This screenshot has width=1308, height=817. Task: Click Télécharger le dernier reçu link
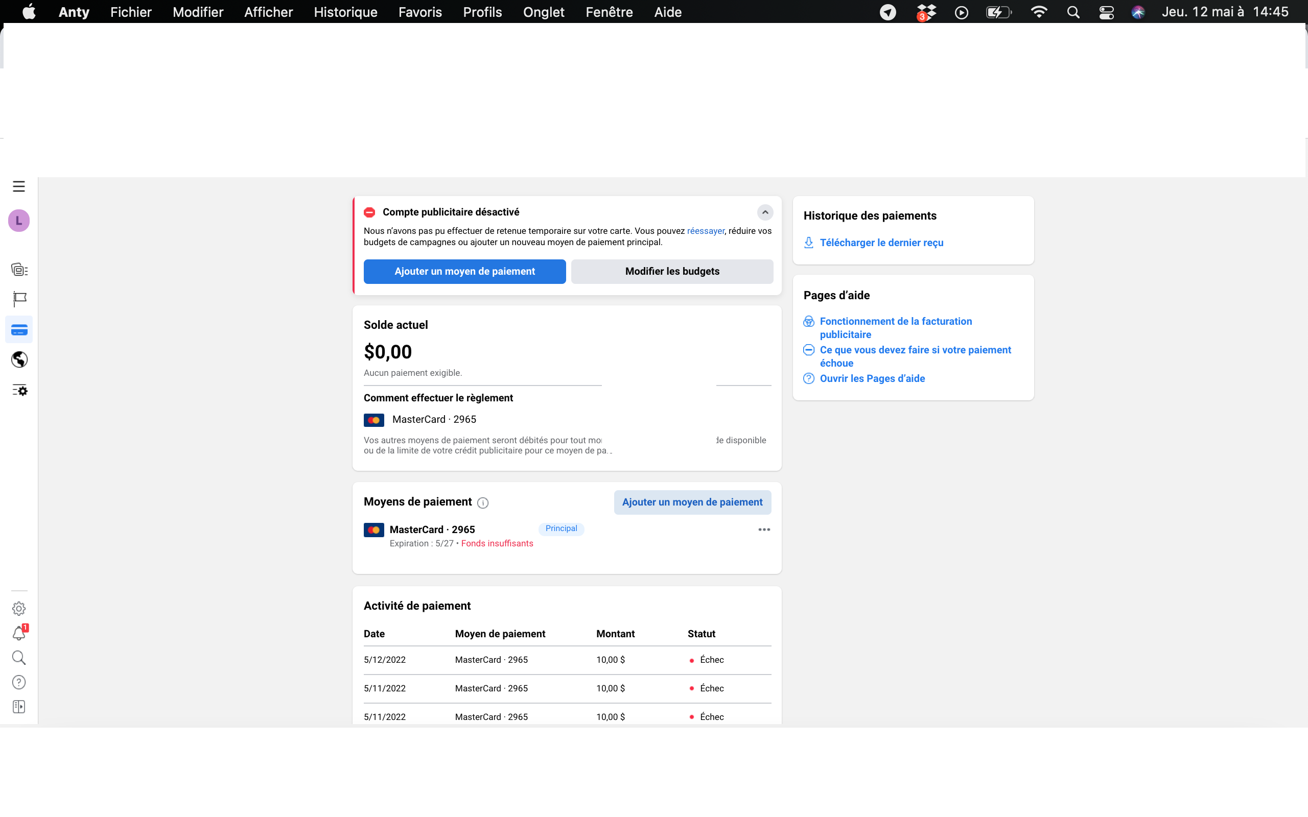[881, 243]
